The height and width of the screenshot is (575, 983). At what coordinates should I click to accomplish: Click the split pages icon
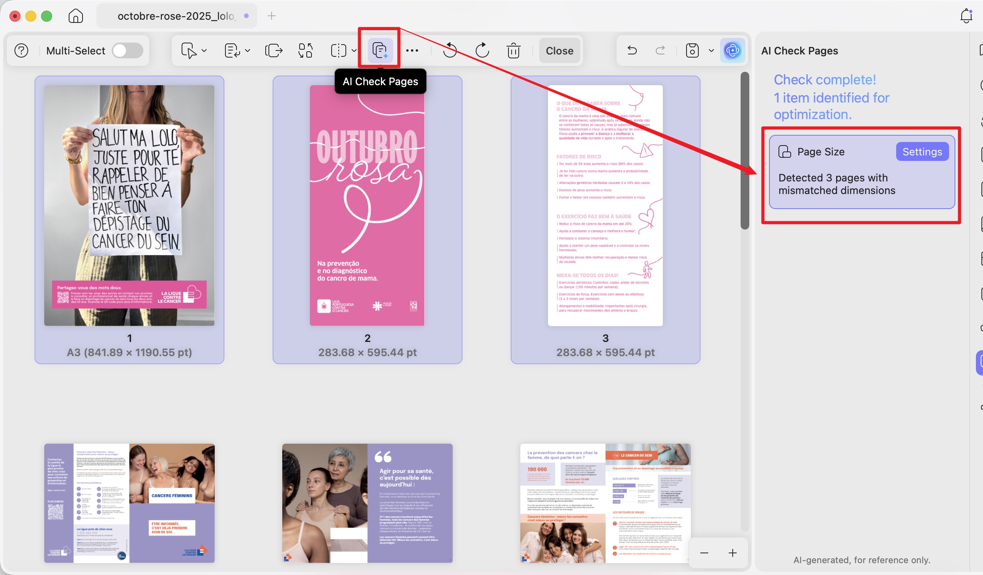(338, 50)
